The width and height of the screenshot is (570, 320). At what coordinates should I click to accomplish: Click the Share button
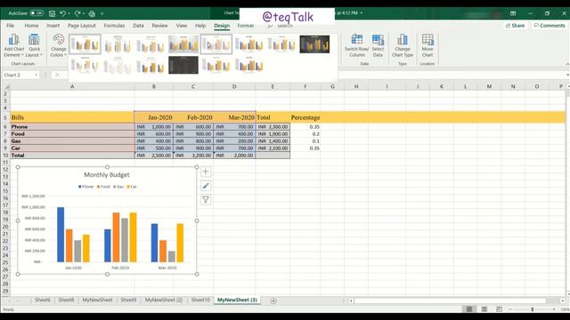coord(515,26)
